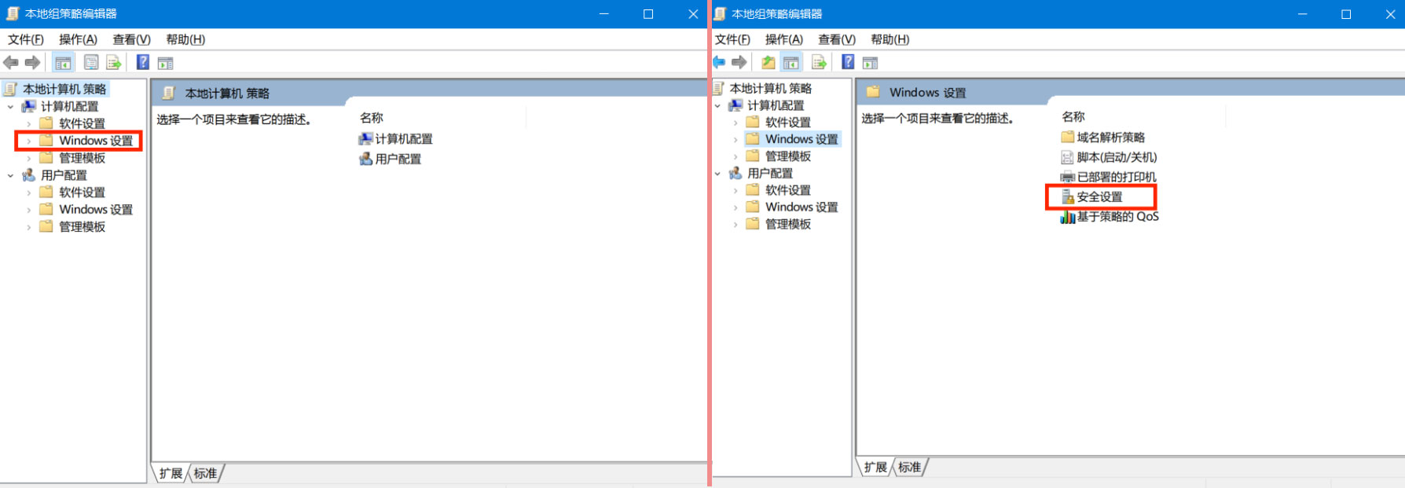The height and width of the screenshot is (488, 1405).
Task: Switch to the 标准 tab in the left window
Action: point(206,473)
